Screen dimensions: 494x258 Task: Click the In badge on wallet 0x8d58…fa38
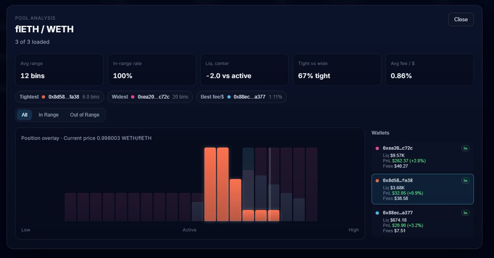465,180
